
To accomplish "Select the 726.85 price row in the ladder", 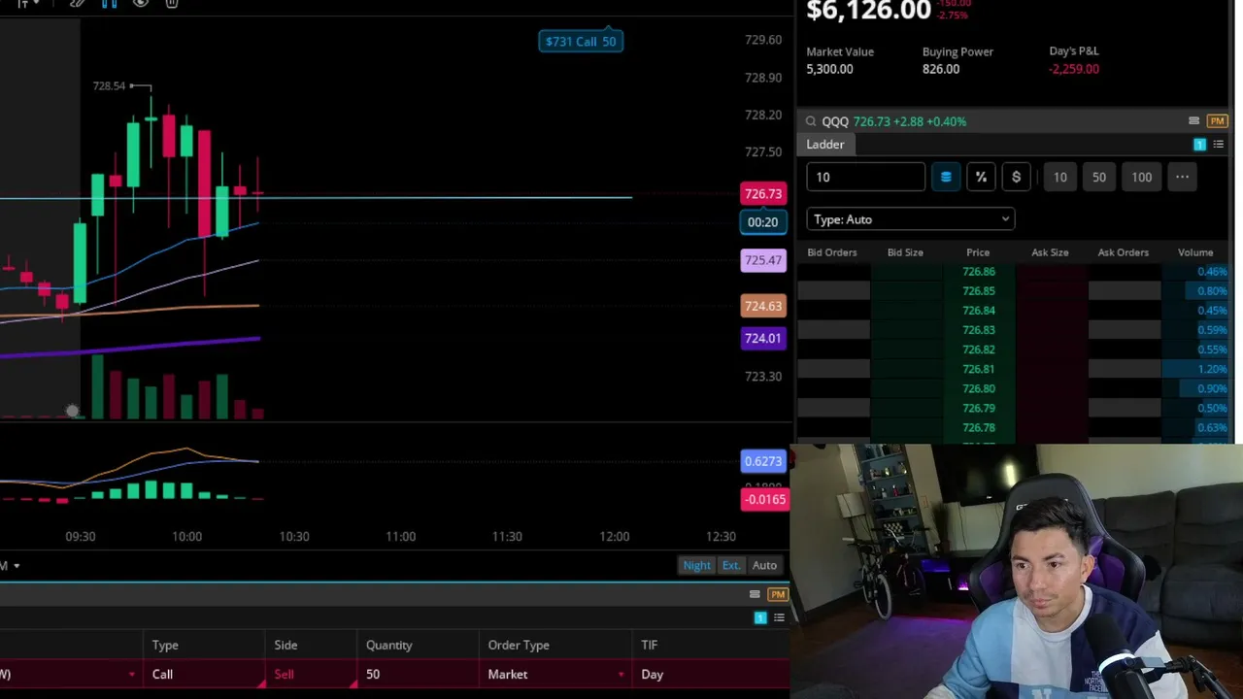I will [x=979, y=291].
